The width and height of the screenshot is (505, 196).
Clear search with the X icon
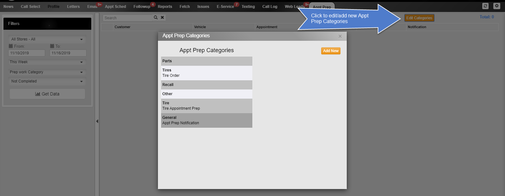[162, 18]
